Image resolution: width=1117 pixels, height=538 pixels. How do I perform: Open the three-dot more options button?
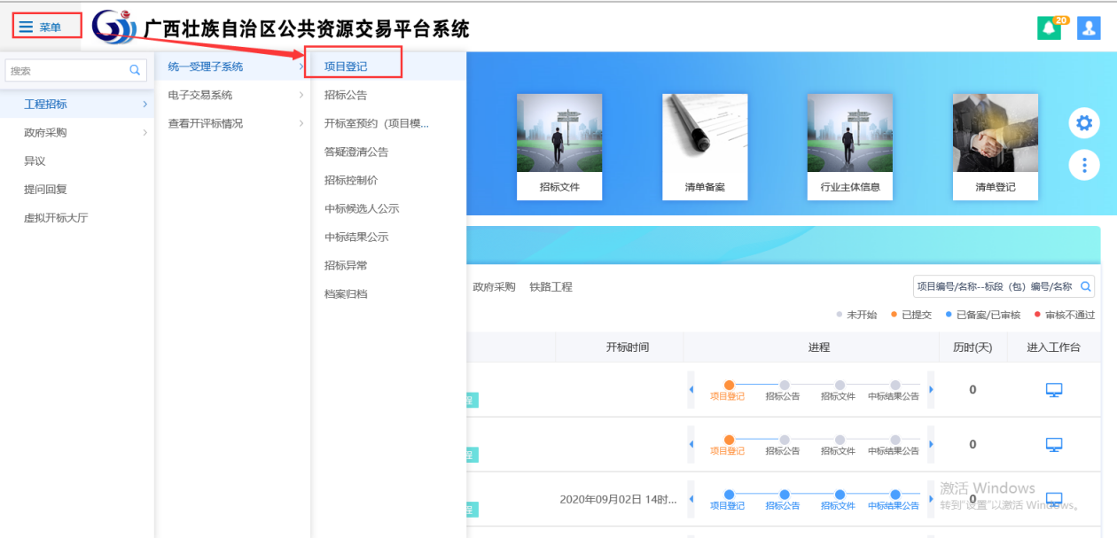coord(1083,165)
